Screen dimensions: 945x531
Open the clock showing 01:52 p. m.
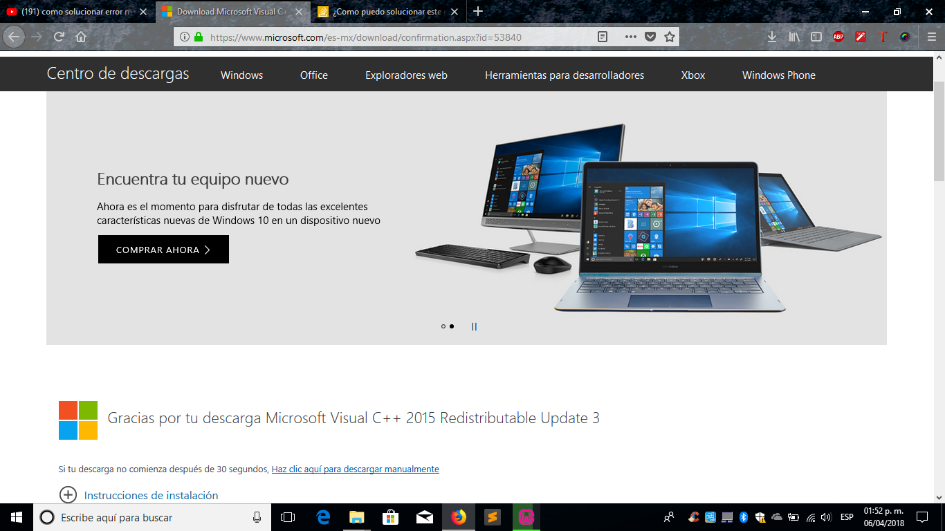click(883, 517)
